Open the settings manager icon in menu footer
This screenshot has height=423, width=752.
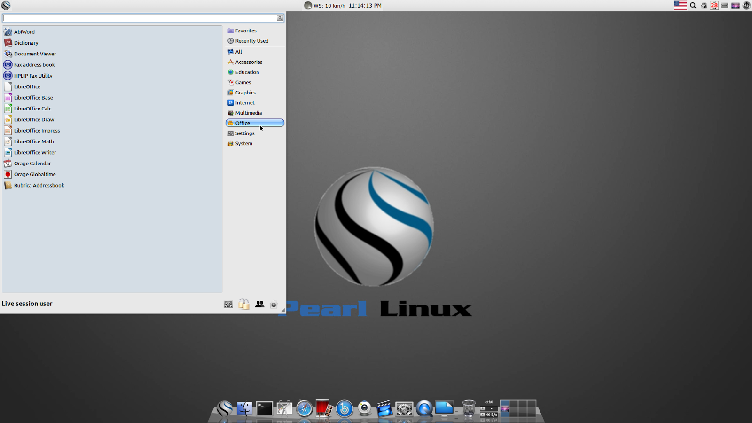(228, 305)
